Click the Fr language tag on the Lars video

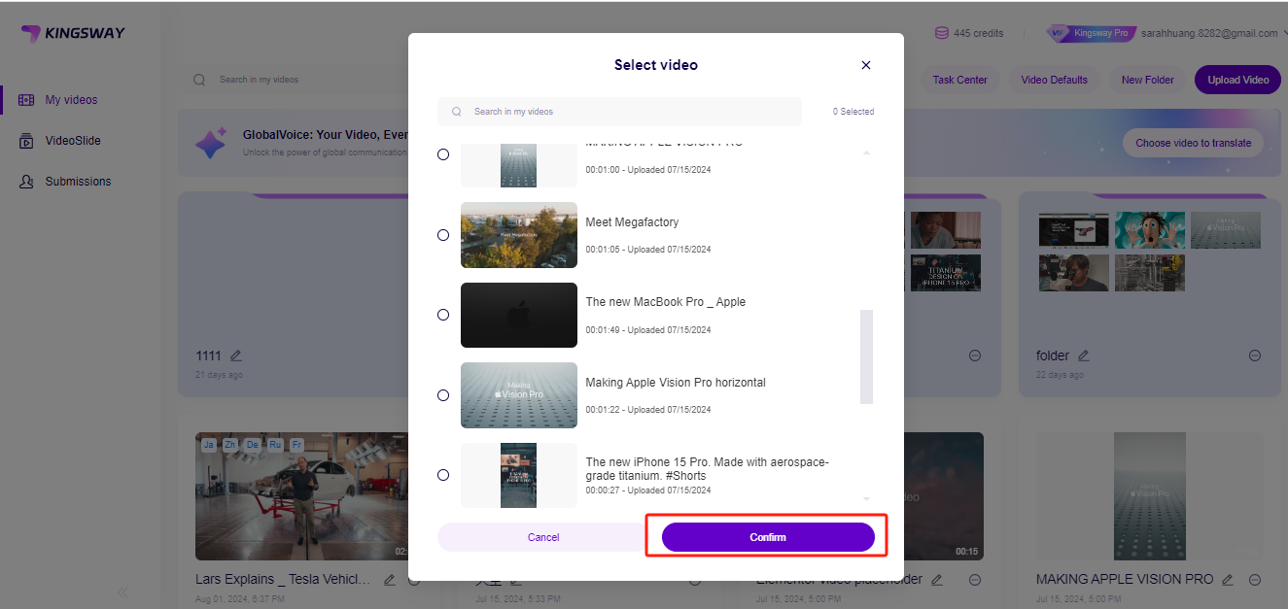pyautogui.click(x=296, y=445)
